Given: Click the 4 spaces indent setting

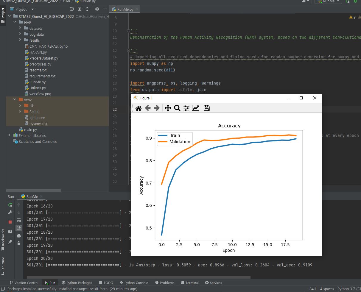Looking at the screenshot, I should click(x=327, y=289).
